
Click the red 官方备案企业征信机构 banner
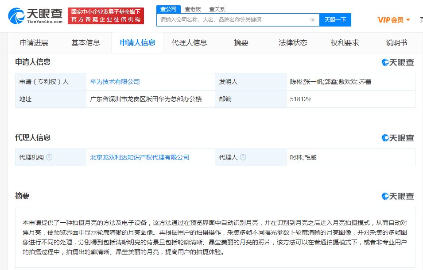(106, 16)
